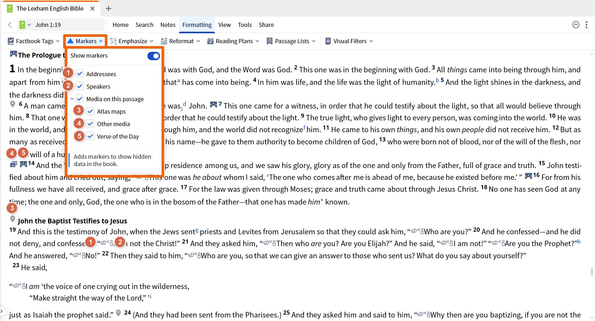Screen dimensions: 595x321
Task: Uncheck the Verse of the Day checkbox
Action: click(x=90, y=136)
